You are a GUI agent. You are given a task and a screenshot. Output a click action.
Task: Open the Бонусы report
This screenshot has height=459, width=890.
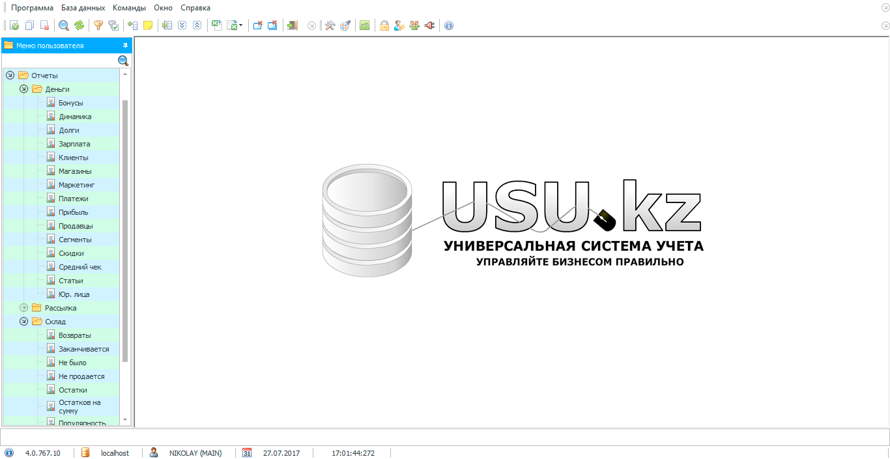click(x=70, y=103)
